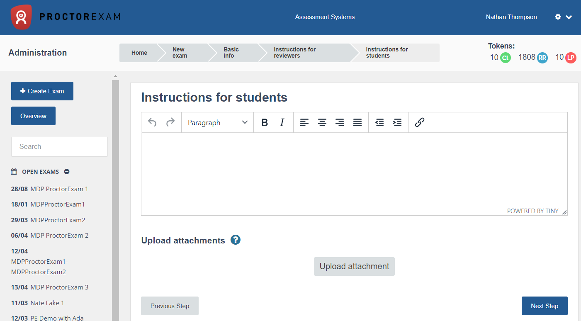The image size is (581, 321).
Task: Open the POWERED BY TINY link
Action: pos(533,211)
